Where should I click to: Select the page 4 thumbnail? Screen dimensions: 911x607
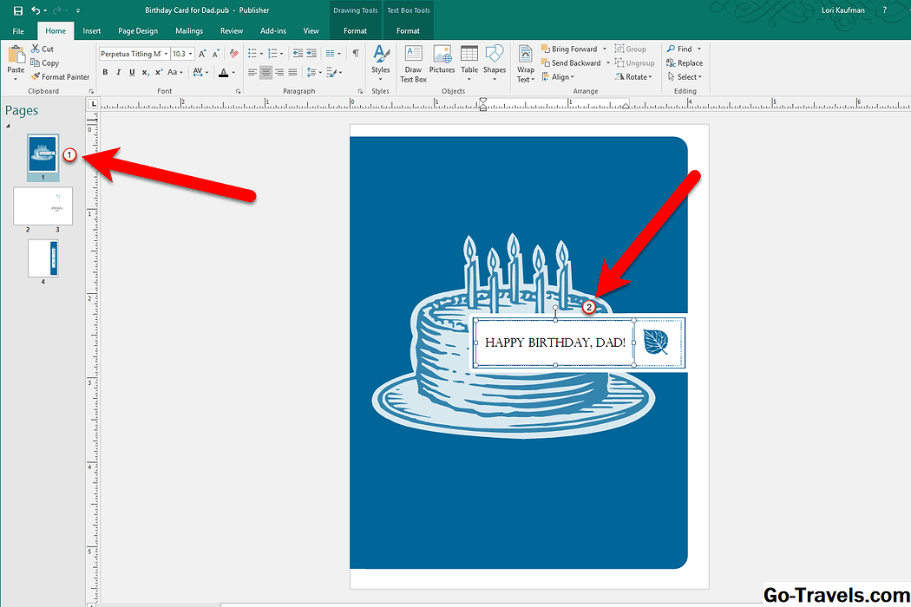43,258
